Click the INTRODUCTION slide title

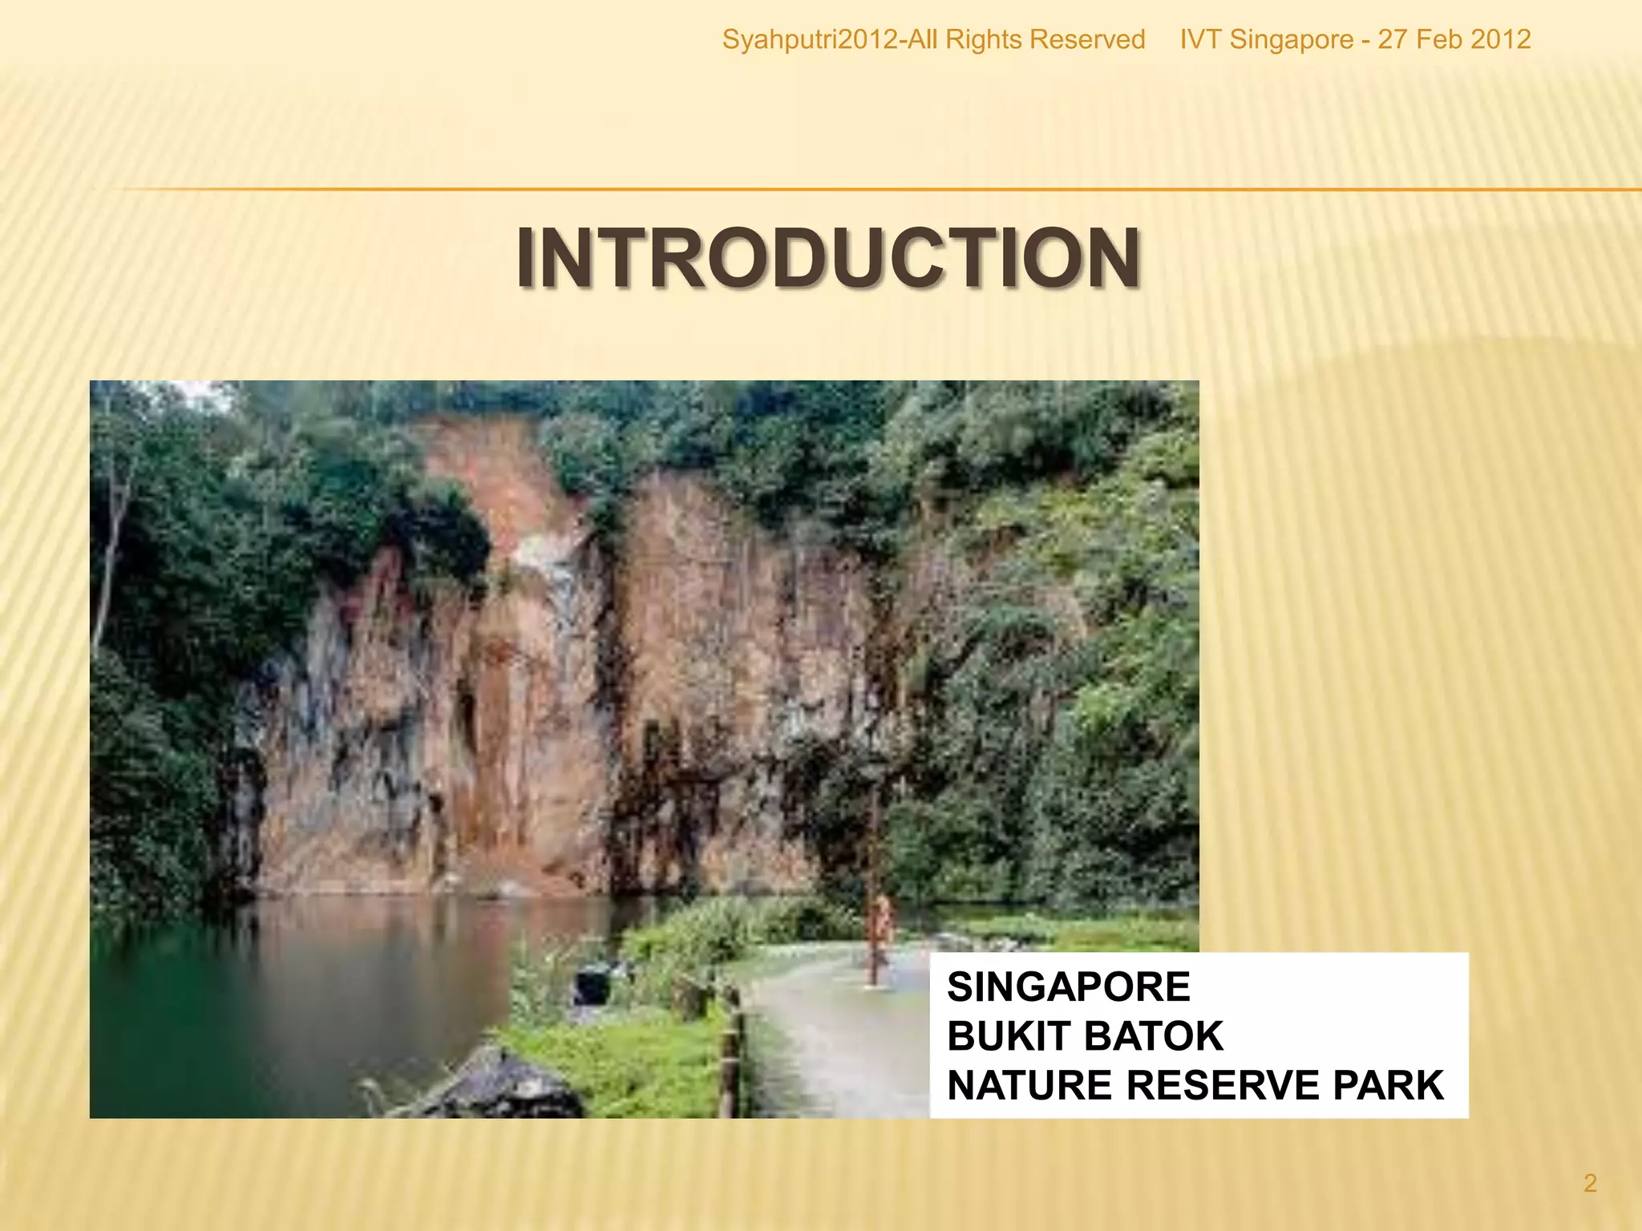pos(827,258)
